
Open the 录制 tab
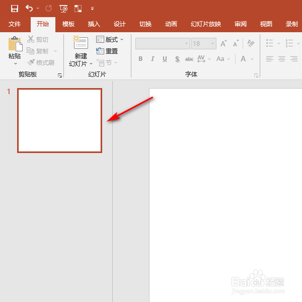click(291, 24)
